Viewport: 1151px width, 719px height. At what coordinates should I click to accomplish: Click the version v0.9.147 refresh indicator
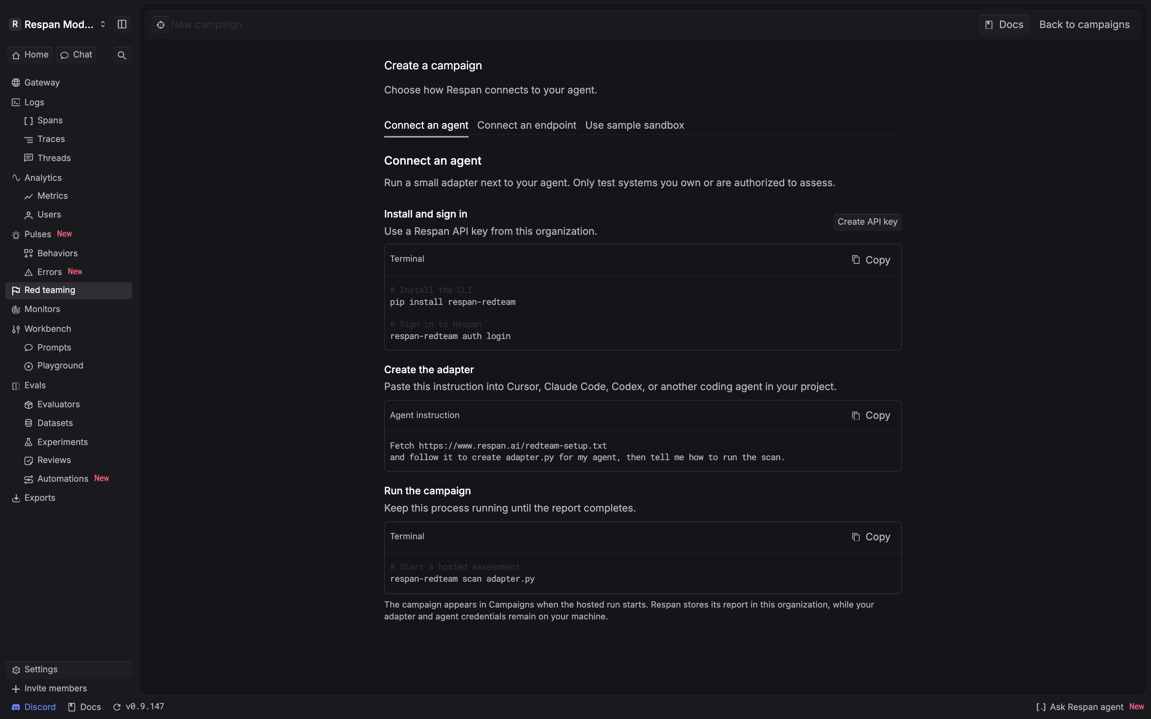138,707
